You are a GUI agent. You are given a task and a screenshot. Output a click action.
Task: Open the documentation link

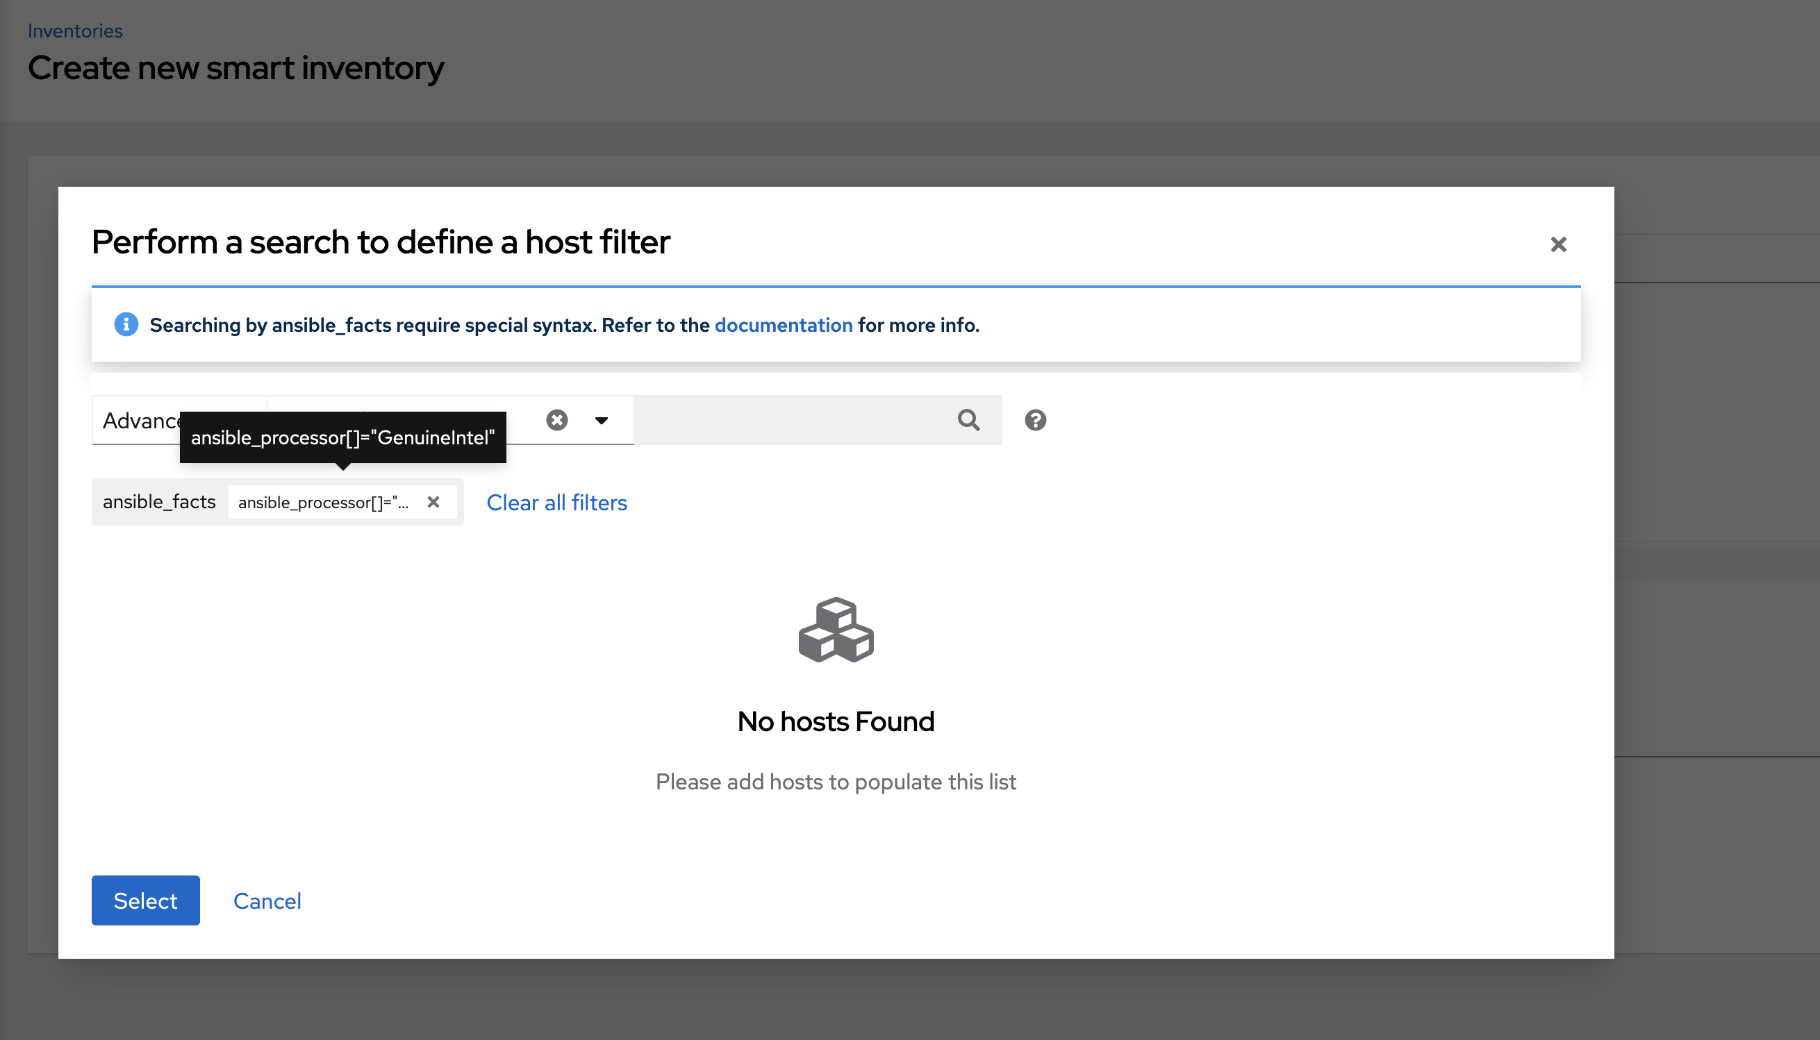coord(783,325)
